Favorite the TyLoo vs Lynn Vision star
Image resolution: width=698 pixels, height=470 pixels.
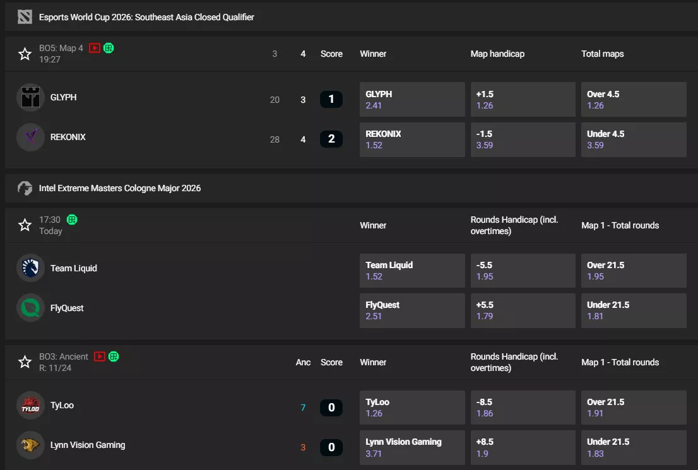tap(25, 362)
